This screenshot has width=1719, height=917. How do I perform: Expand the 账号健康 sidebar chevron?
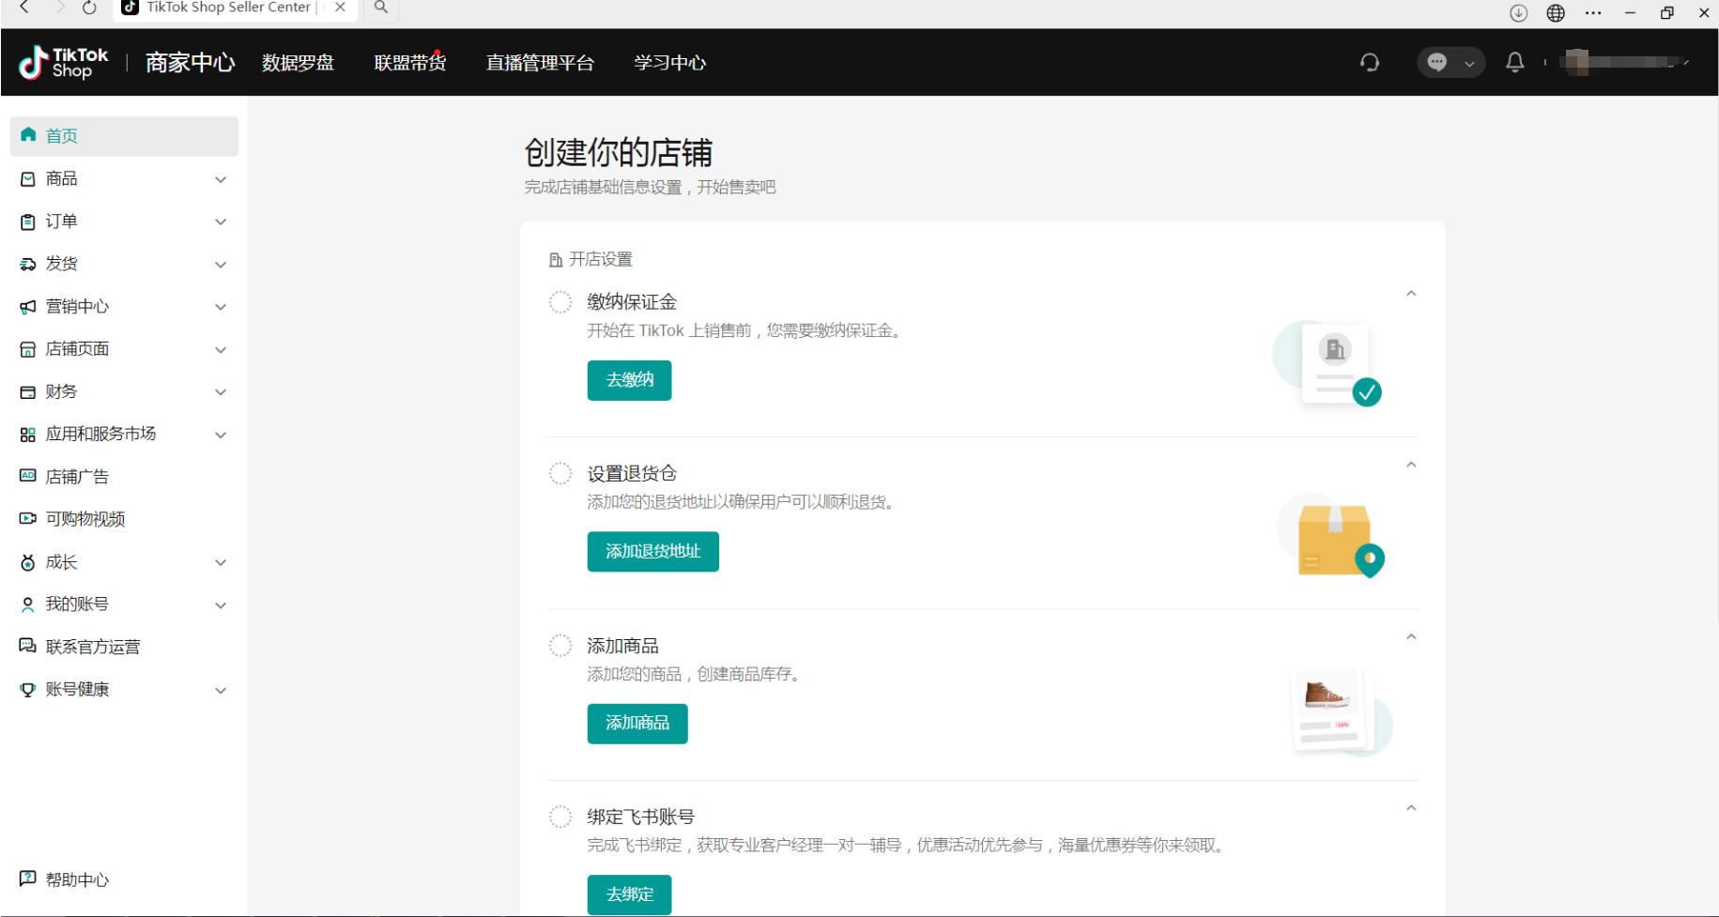221,691
